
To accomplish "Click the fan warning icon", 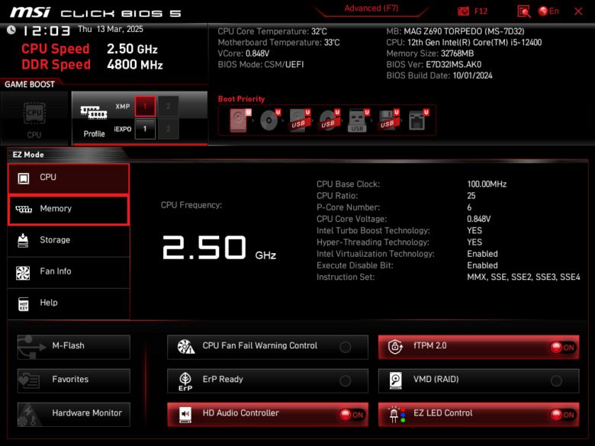I will tap(186, 346).
